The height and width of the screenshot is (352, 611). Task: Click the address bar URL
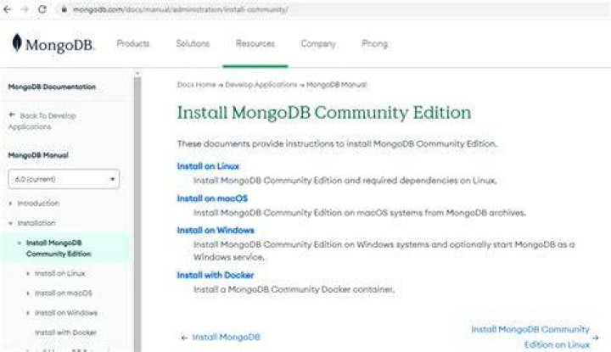point(181,9)
